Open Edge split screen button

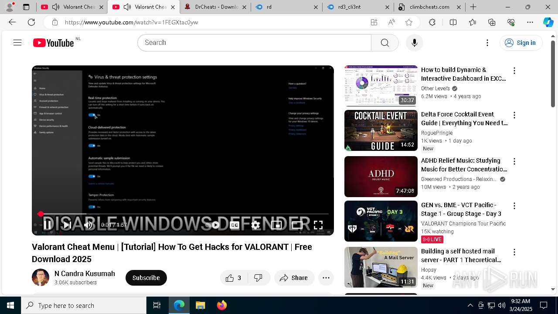click(x=453, y=22)
